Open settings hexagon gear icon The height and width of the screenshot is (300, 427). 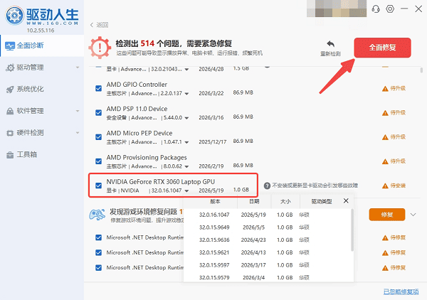pyautogui.click(x=390, y=9)
